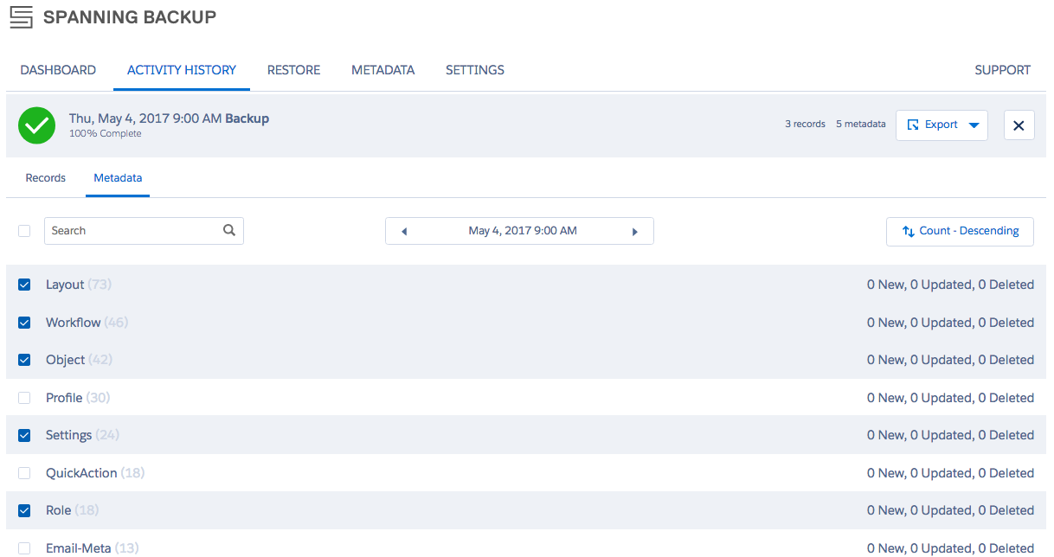
Task: Open the Dashboard tab
Action: point(58,70)
